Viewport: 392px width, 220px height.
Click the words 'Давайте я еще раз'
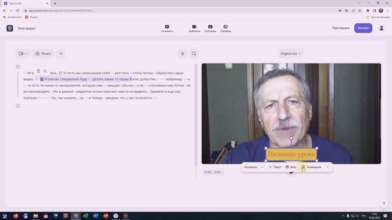click(165, 92)
